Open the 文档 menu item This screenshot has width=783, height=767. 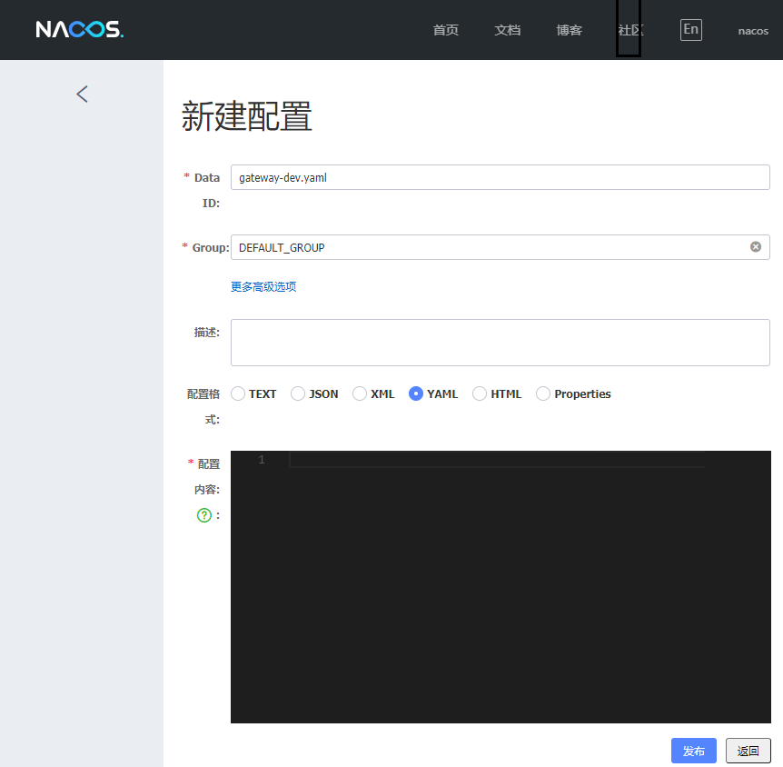508,30
